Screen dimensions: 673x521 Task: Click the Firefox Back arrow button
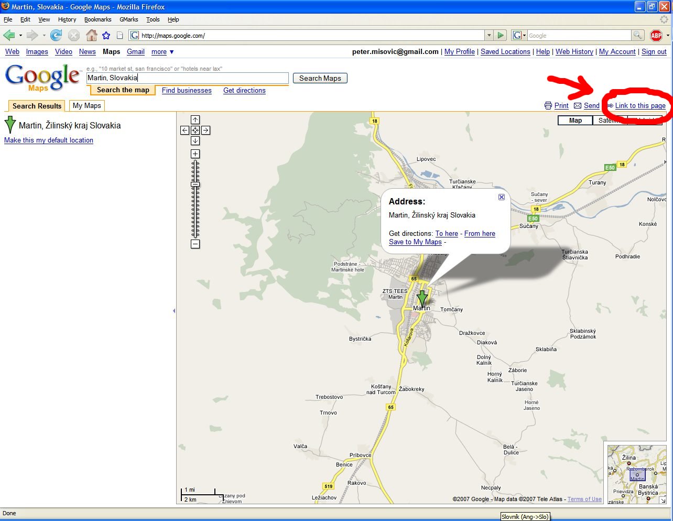9,35
